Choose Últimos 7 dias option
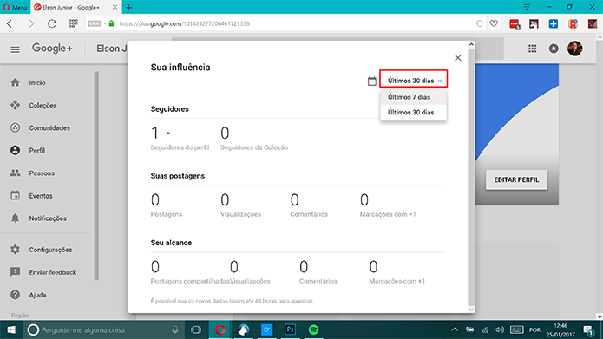The height and width of the screenshot is (339, 603). coord(413,97)
